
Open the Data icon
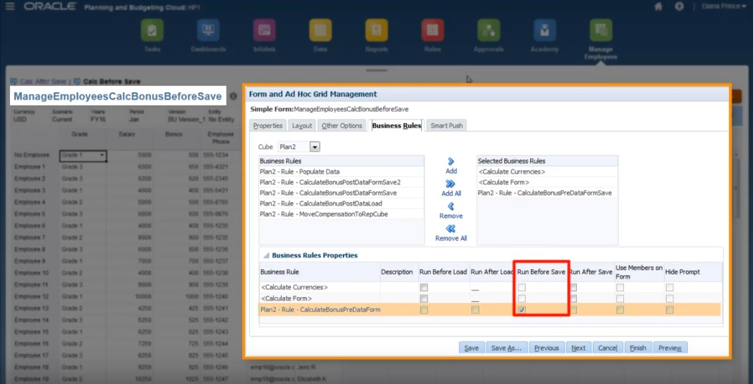click(320, 31)
